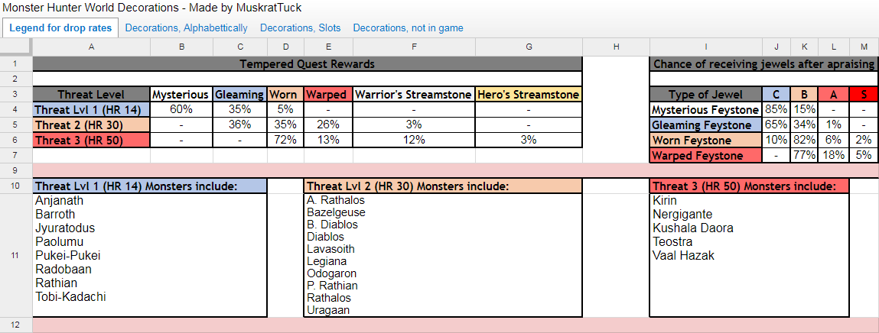Click the Tempered Quest Rewards title cell
This screenshot has height=333, width=879.
(x=308, y=64)
